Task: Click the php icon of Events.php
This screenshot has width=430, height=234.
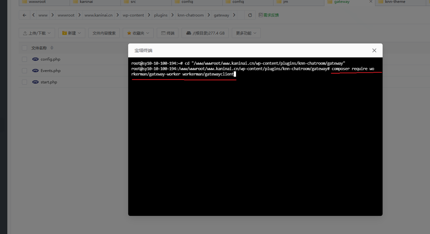Action: 35,70
